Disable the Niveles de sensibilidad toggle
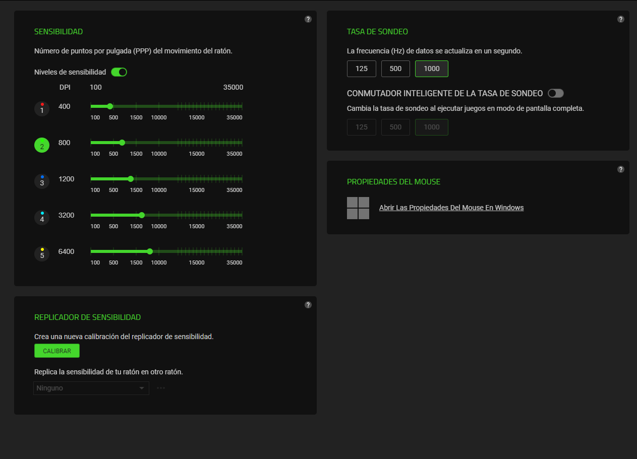This screenshot has width=637, height=459. point(119,72)
